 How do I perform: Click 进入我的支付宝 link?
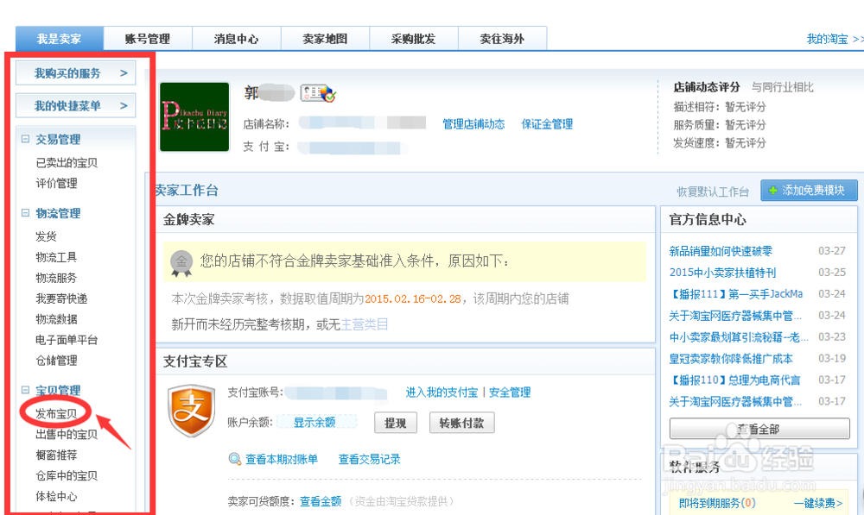coord(442,393)
